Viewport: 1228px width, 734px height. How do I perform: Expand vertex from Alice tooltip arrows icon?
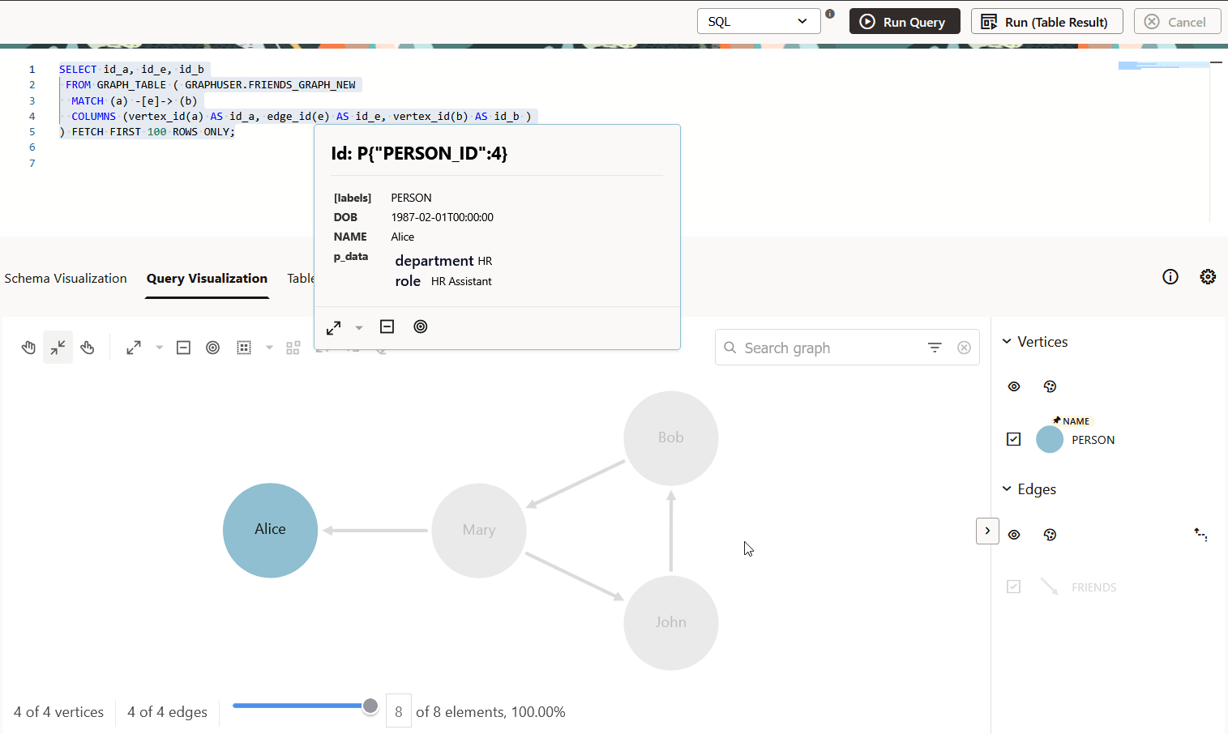click(x=333, y=327)
